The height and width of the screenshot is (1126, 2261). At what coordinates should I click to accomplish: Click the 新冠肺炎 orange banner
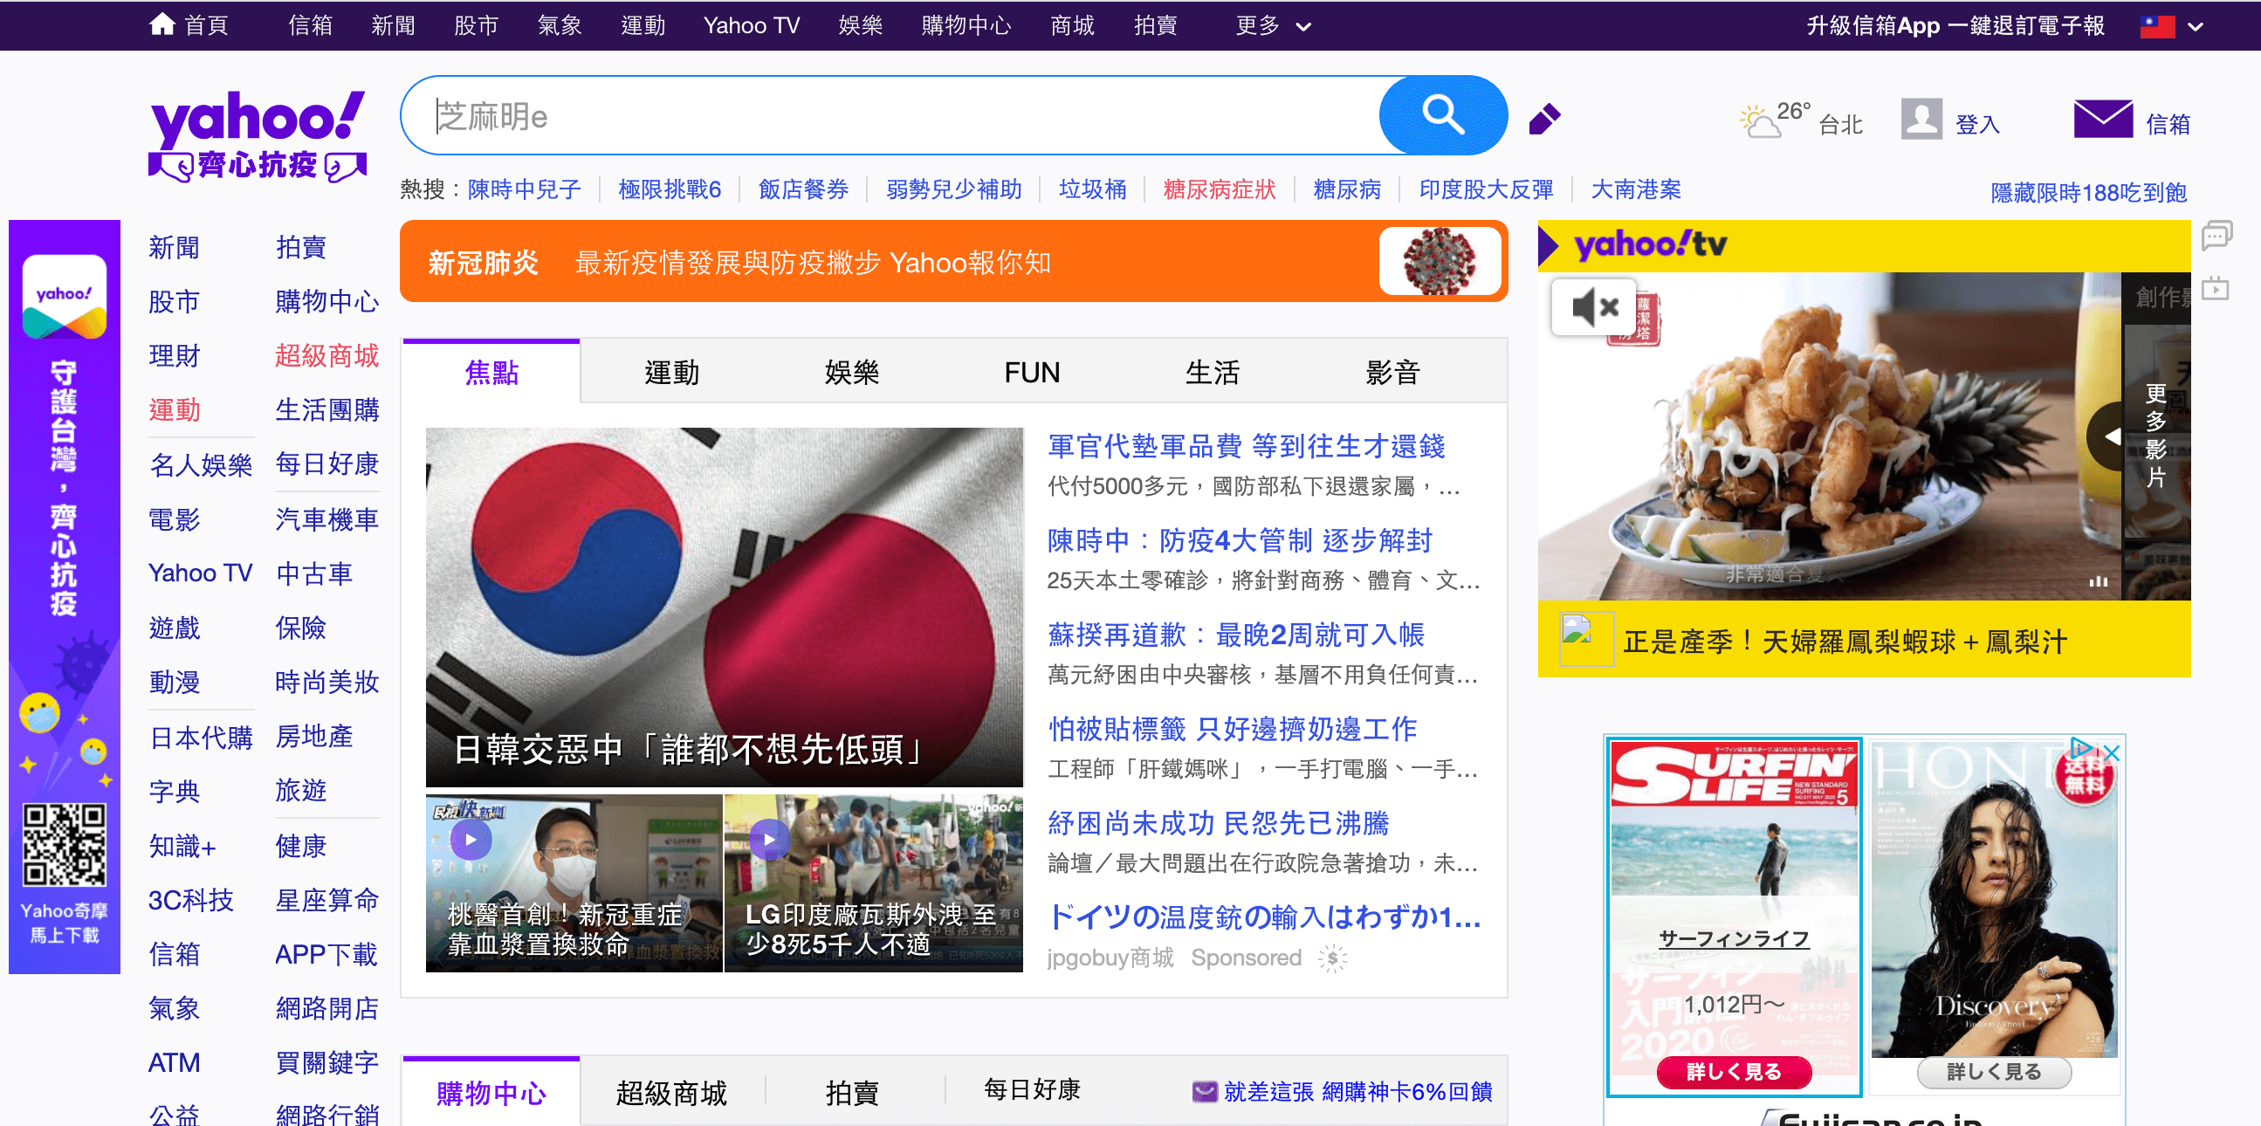954,262
